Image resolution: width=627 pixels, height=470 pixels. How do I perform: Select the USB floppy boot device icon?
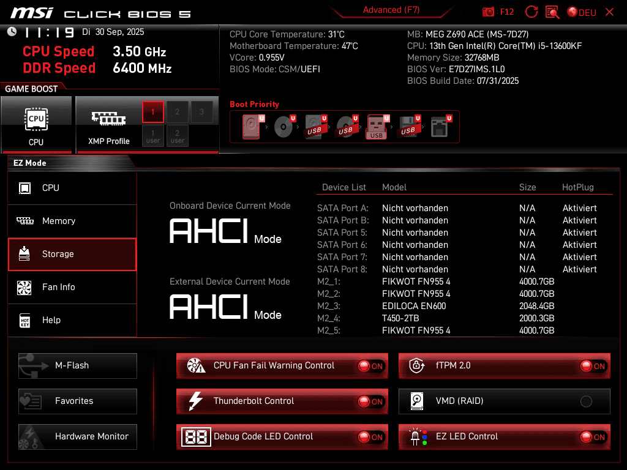pos(408,126)
